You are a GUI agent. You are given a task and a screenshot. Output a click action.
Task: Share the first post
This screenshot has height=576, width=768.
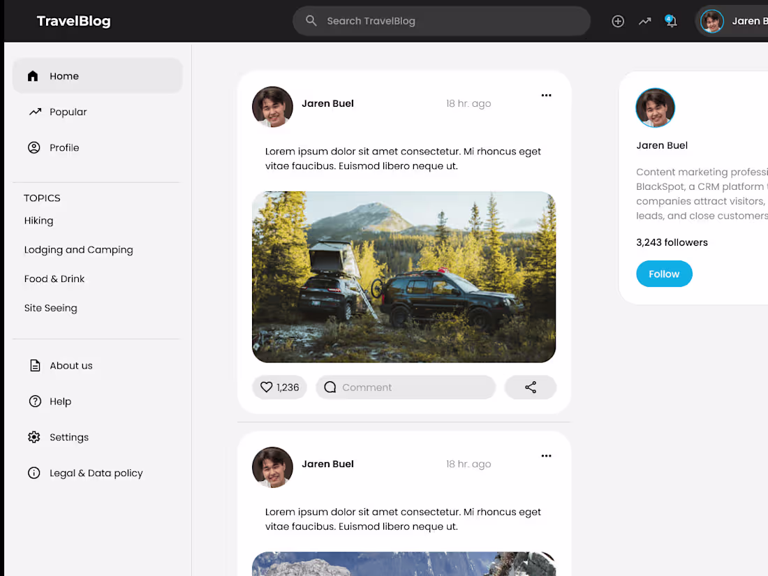531,387
